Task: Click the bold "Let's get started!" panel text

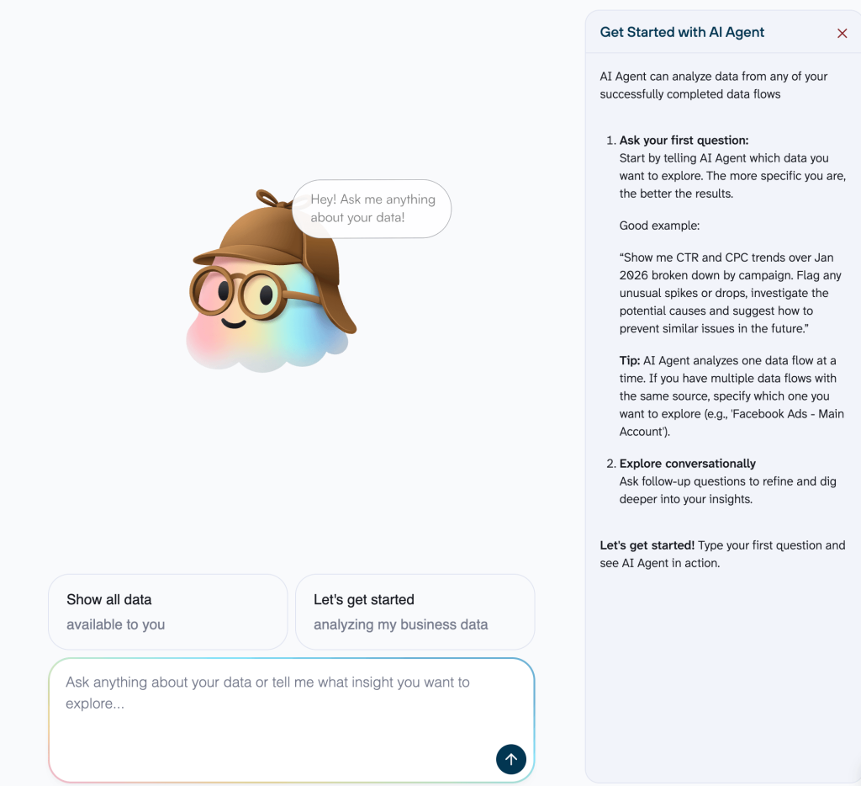Action: point(647,545)
